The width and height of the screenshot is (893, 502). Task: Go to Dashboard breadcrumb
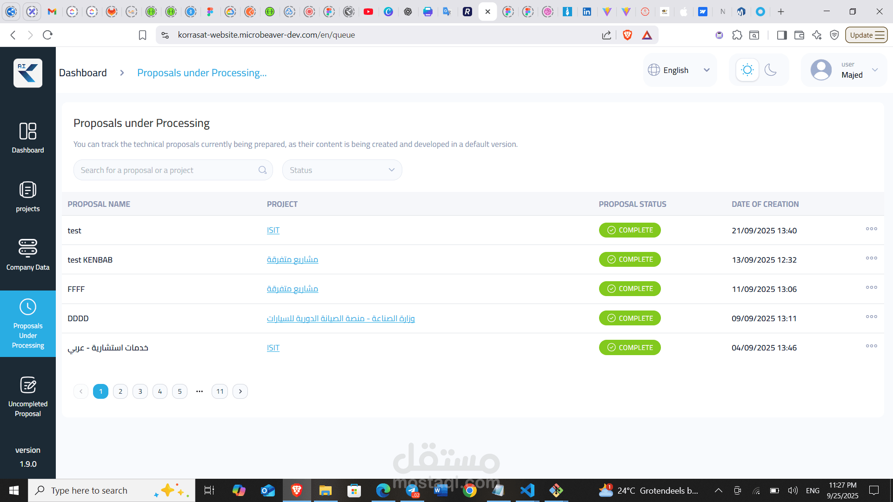coord(83,73)
